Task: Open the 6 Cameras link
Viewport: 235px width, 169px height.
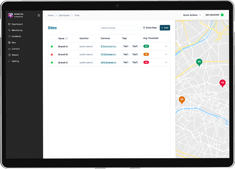Action: pyautogui.click(x=109, y=46)
